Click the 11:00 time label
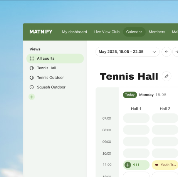This screenshot has height=177, width=178. pos(107,165)
